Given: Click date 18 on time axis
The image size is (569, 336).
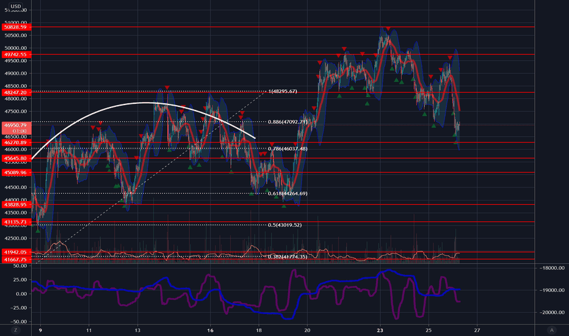Looking at the screenshot, I should [259, 330].
